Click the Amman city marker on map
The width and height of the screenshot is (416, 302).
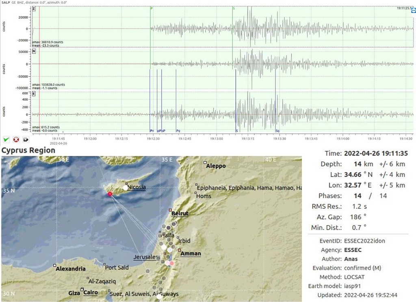[x=179, y=250]
